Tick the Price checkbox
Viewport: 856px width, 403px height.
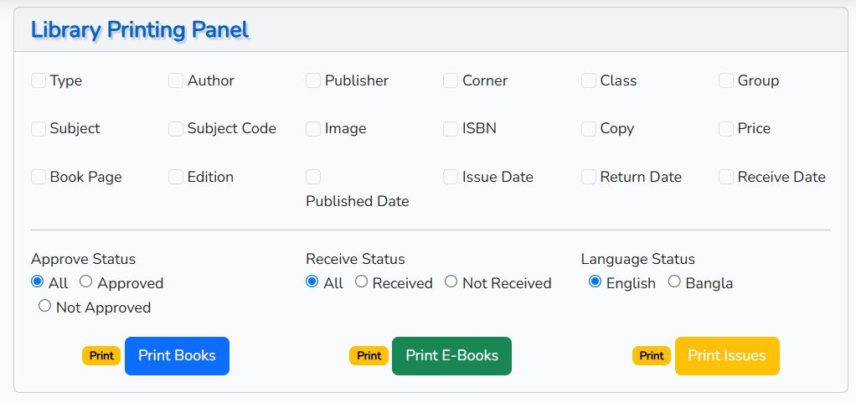726,129
